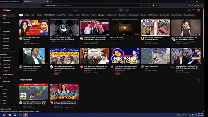
Task: Click the Windows taskbar search icon
Action: (x=4, y=115)
